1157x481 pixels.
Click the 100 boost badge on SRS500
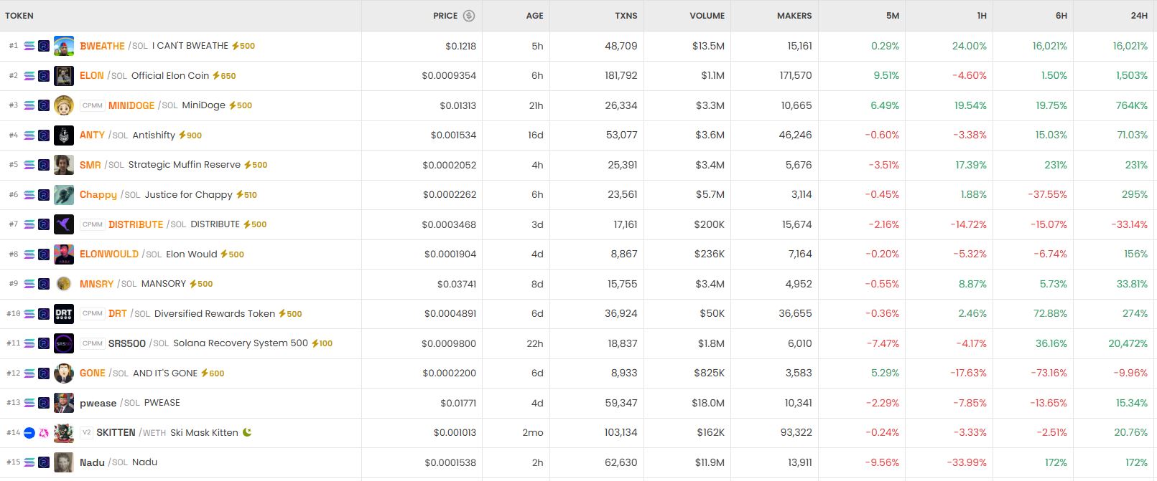(322, 343)
